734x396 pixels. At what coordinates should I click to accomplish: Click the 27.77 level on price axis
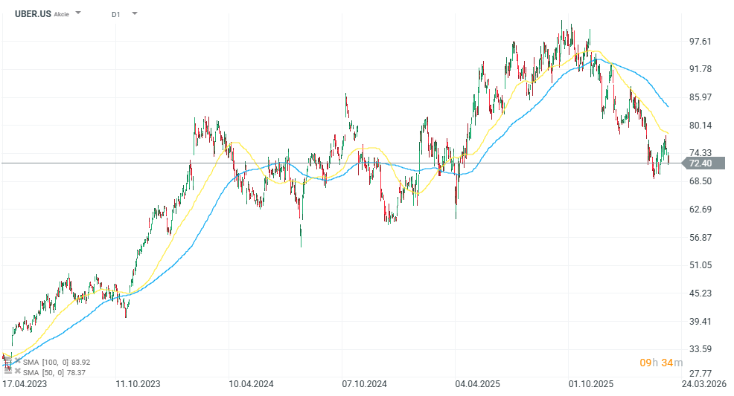(700, 373)
